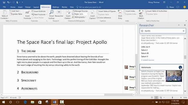Click the zoom slider handle
The width and height of the screenshot is (188, 105).
pyautogui.click(x=172, y=97)
